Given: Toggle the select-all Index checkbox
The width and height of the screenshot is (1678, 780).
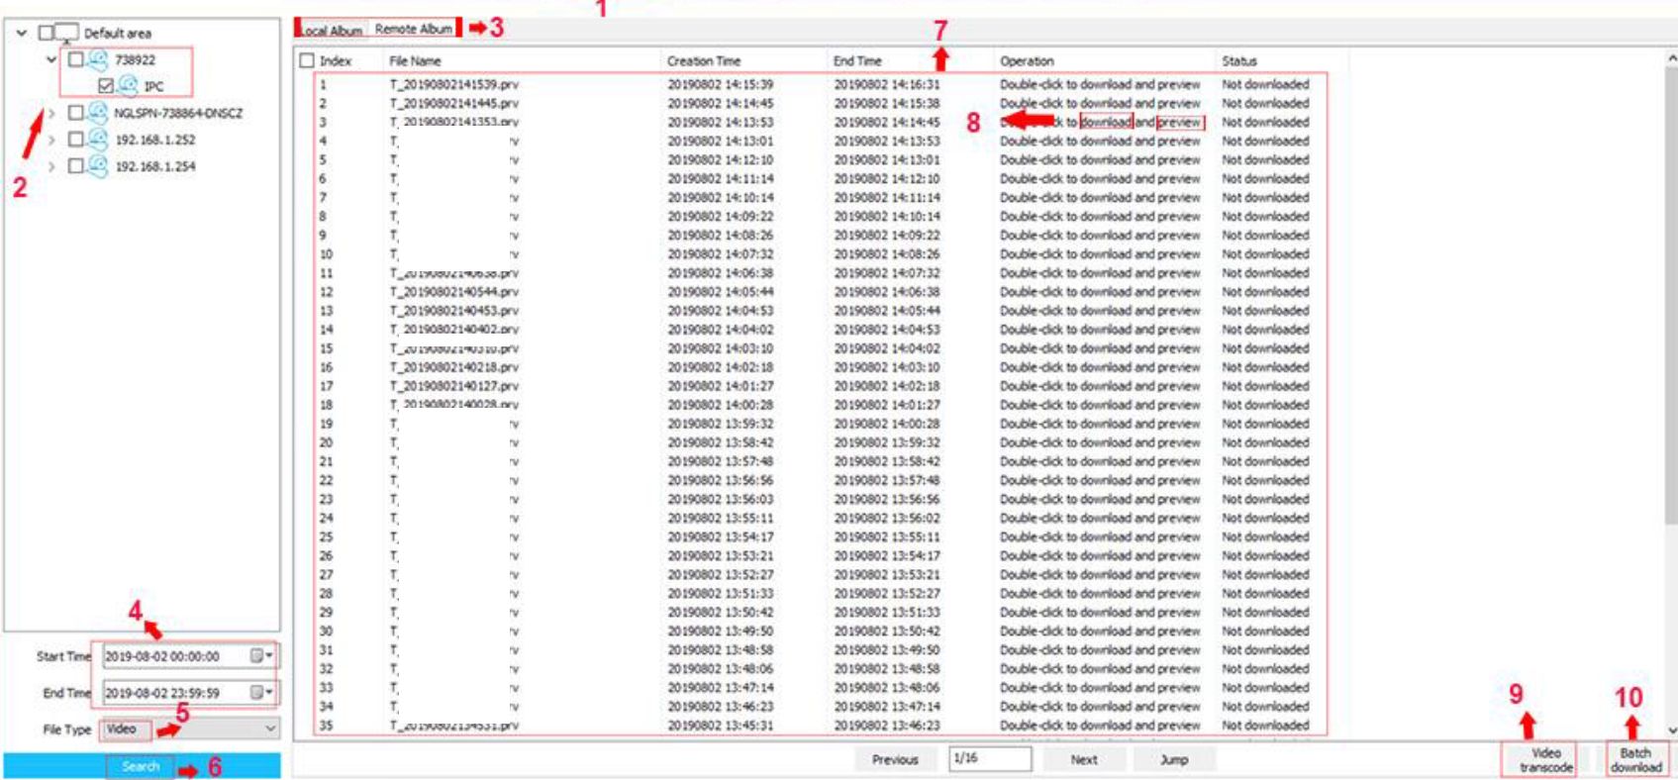Looking at the screenshot, I should click(x=307, y=61).
